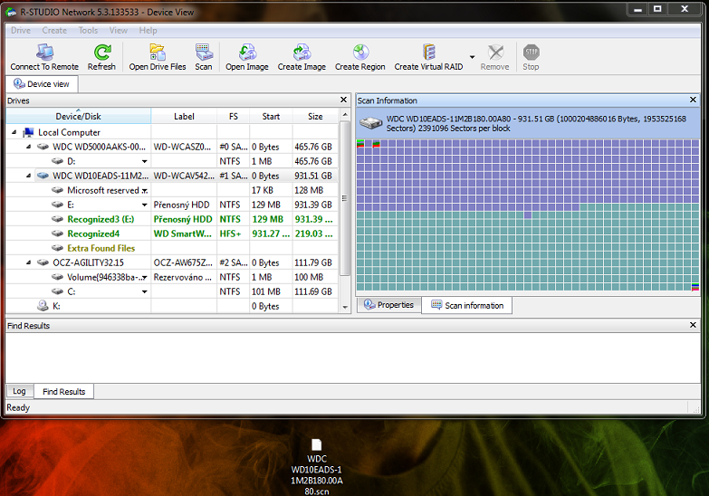Click the WD SmartW... label cell
This screenshot has height=496, width=709.
(x=183, y=234)
